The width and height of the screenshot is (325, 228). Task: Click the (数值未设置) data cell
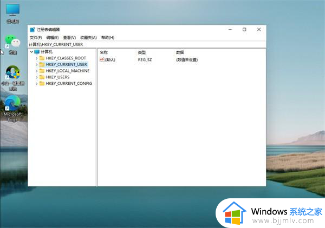(x=187, y=60)
